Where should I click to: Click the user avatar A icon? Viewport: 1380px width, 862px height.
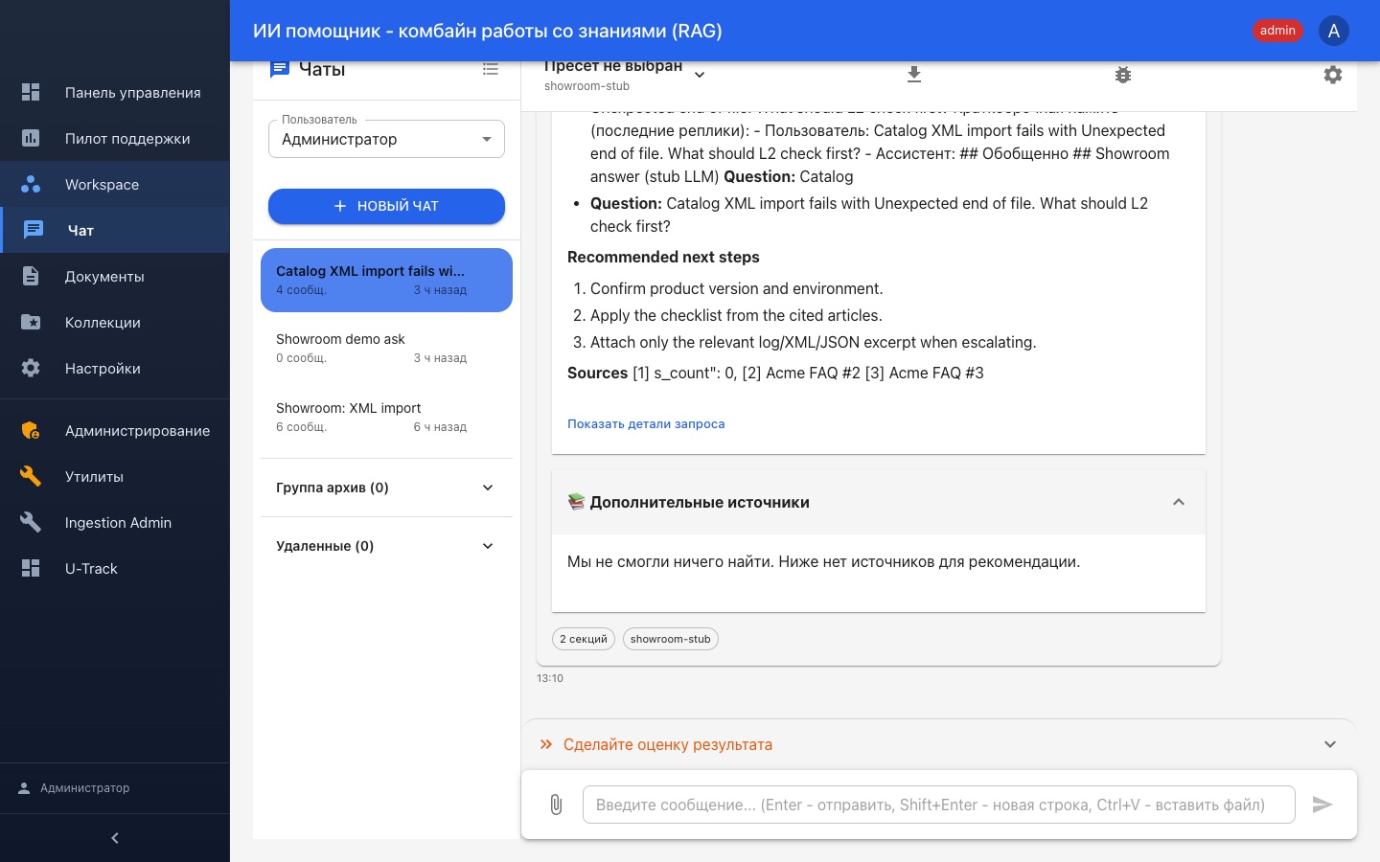click(1334, 31)
